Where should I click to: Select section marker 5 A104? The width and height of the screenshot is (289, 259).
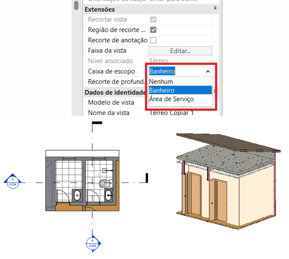tap(12, 181)
